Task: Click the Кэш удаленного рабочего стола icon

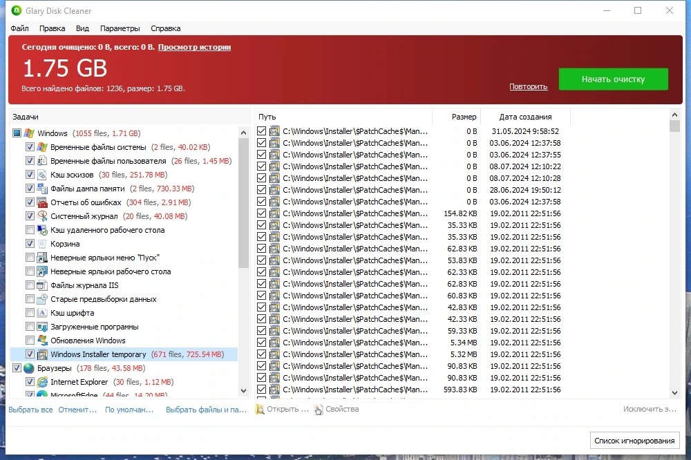Action: pyautogui.click(x=42, y=230)
